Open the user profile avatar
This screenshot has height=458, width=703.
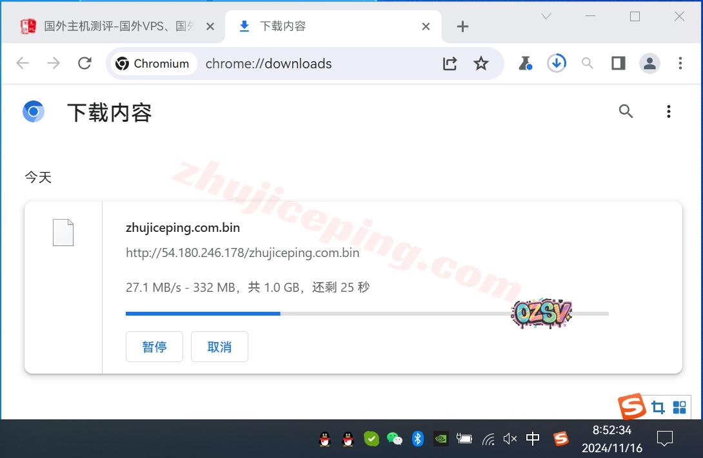(x=649, y=63)
